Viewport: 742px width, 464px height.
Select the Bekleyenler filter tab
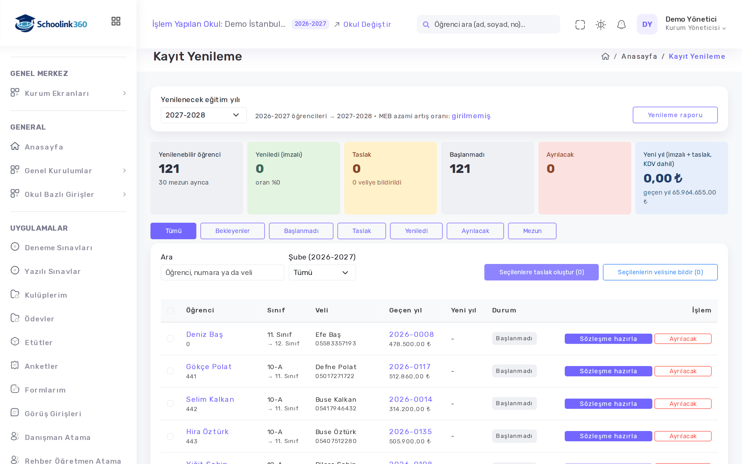[x=233, y=231]
